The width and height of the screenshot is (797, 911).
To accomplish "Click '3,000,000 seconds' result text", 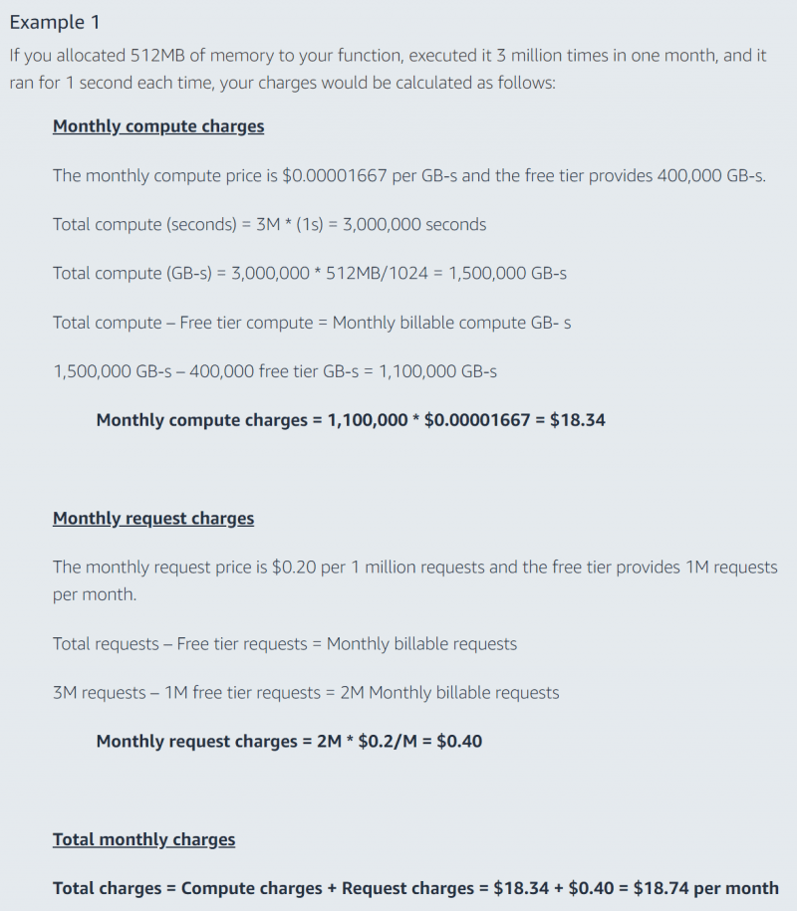I will point(414,224).
